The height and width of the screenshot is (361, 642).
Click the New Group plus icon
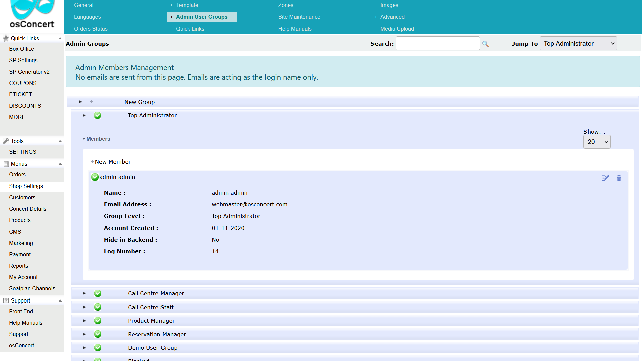click(x=92, y=102)
